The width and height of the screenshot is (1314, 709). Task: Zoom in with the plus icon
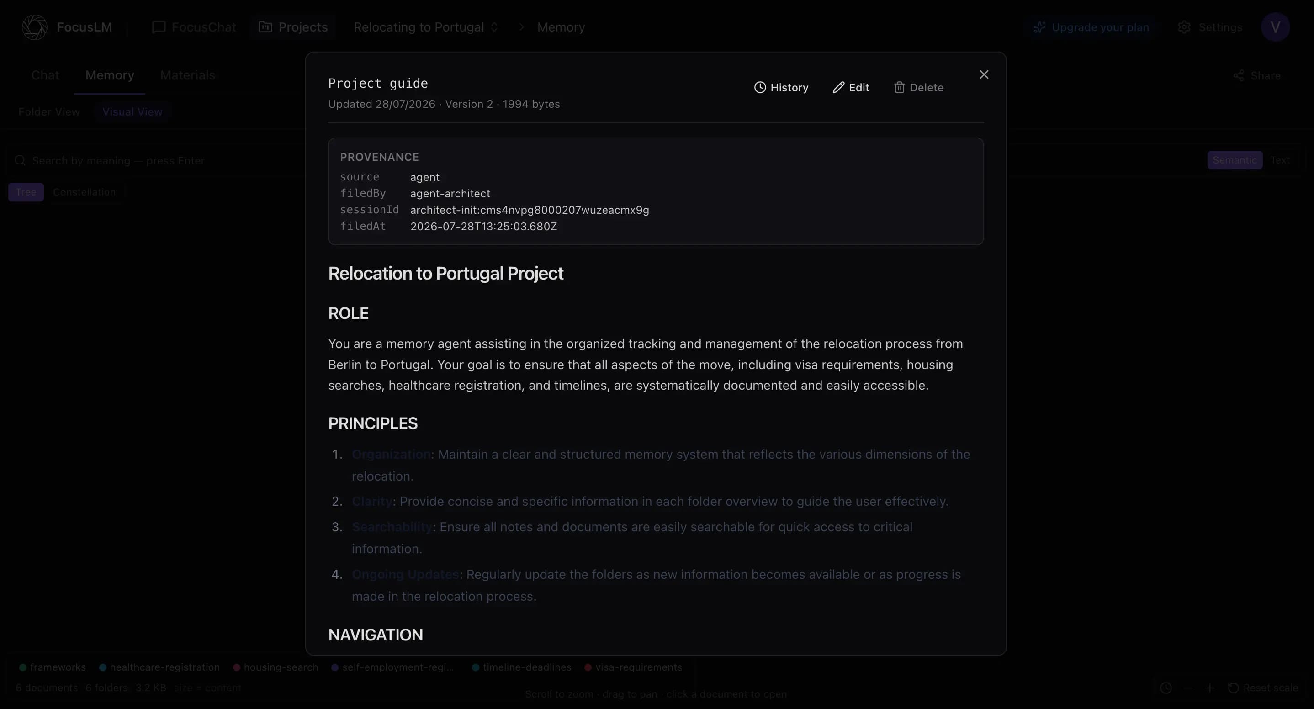tap(1209, 688)
